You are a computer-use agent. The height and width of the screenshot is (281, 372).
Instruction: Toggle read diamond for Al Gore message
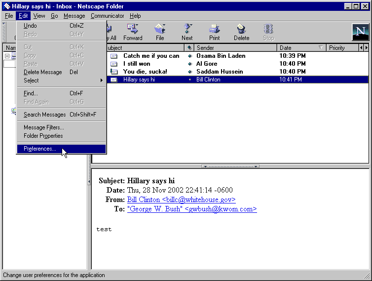[x=190, y=64]
